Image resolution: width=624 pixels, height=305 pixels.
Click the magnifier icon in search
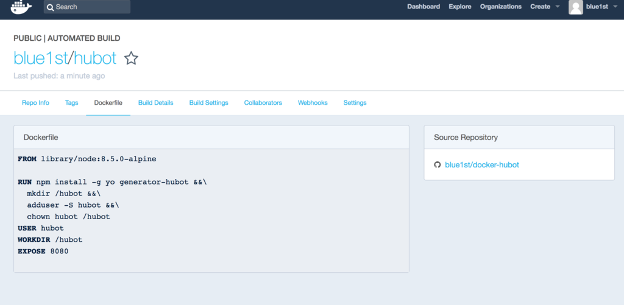(50, 7)
